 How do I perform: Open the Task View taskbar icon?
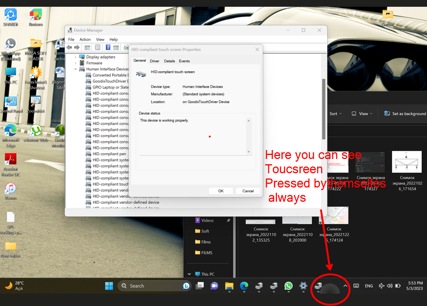click(200, 286)
